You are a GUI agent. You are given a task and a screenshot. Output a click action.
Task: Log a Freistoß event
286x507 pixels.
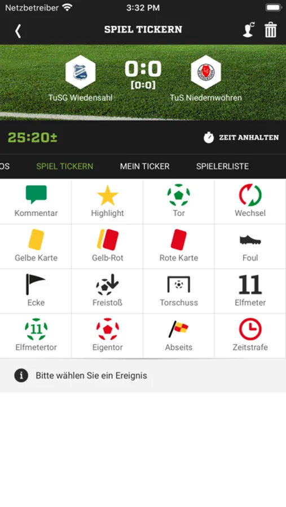click(107, 291)
